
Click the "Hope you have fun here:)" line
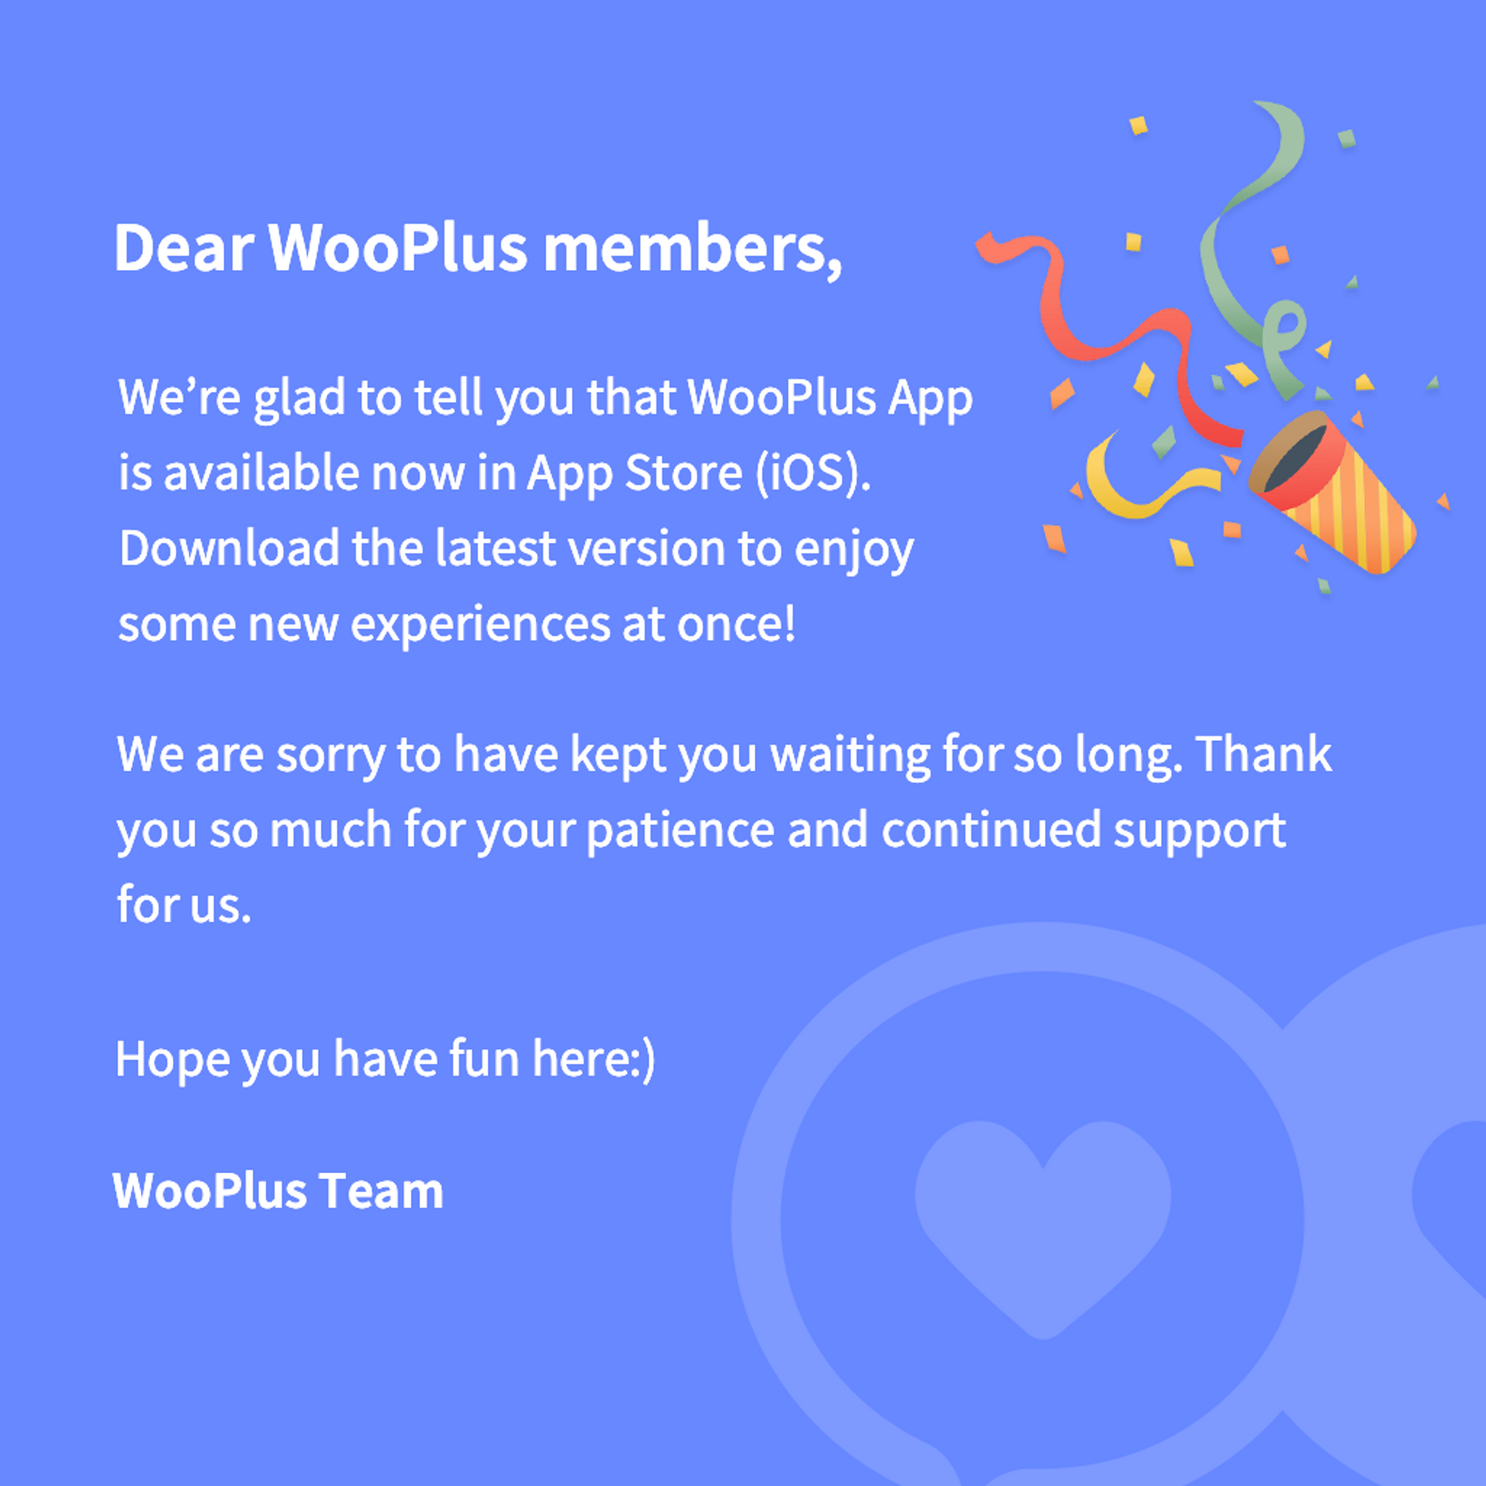385,1059
